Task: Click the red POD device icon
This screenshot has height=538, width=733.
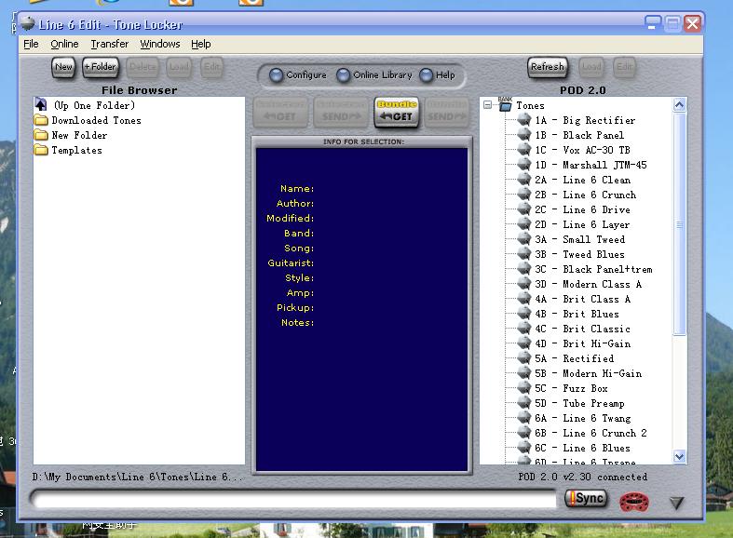Action: tap(635, 503)
